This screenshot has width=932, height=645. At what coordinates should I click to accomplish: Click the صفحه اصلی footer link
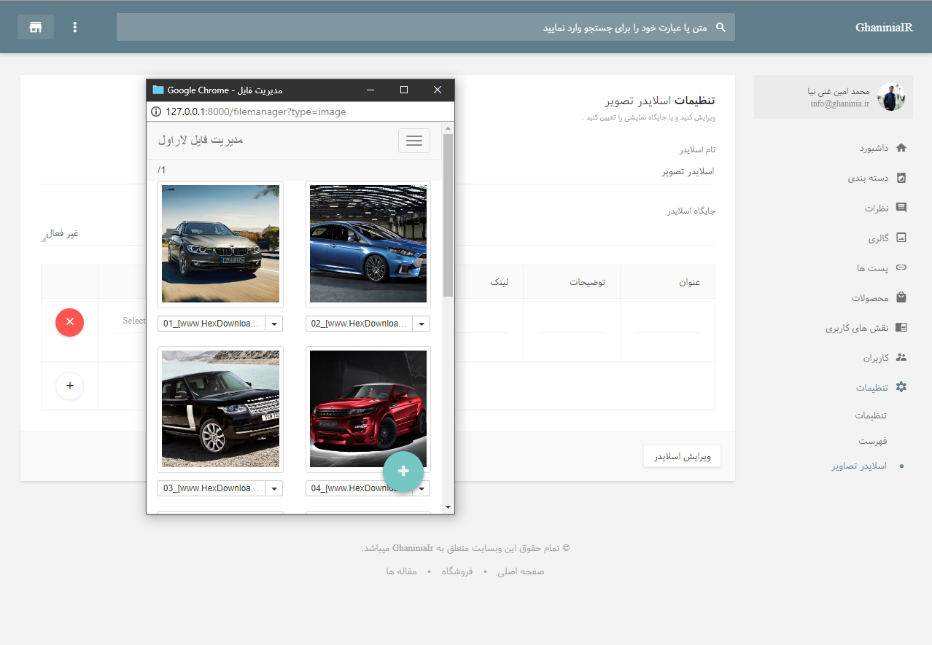(x=521, y=571)
